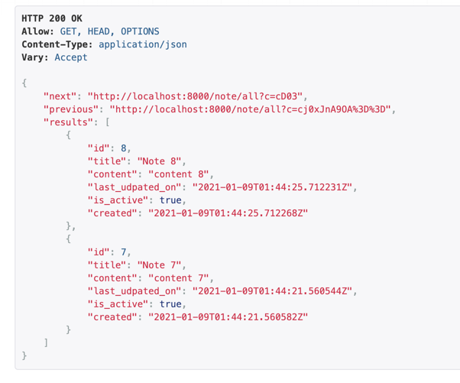Select the application/json value
Image resolution: width=460 pixels, height=383 pixels.
[142, 44]
